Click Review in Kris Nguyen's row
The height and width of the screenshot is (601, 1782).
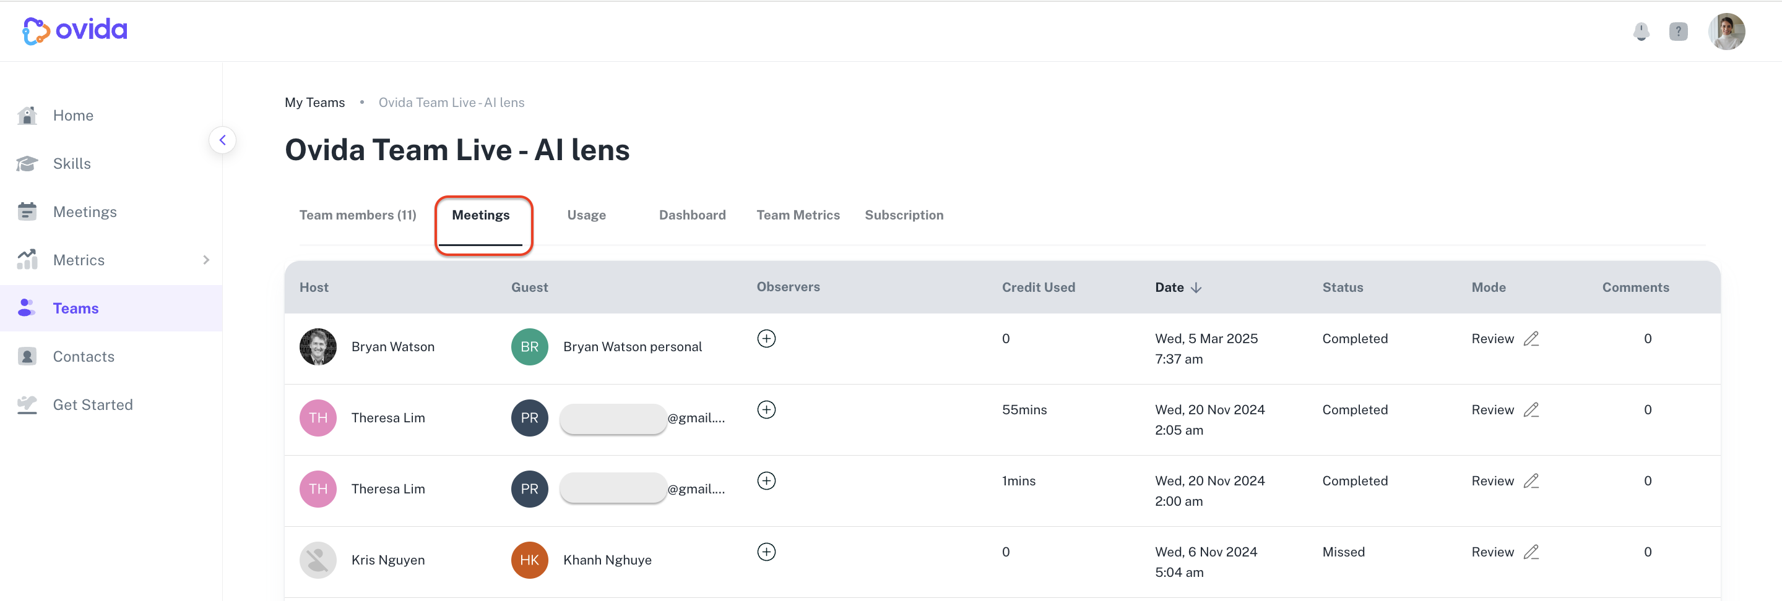click(1493, 552)
